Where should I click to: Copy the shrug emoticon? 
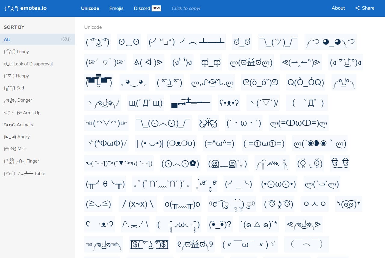pyautogui.click(x=278, y=42)
